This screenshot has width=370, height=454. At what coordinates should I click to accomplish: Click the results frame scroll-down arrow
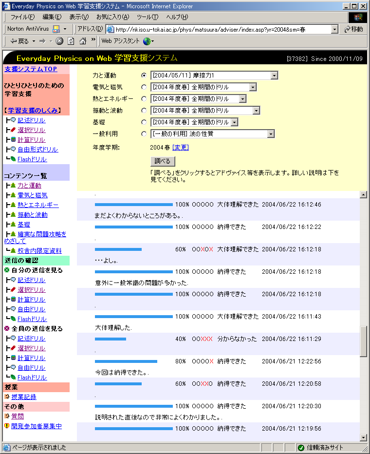pos(363,437)
